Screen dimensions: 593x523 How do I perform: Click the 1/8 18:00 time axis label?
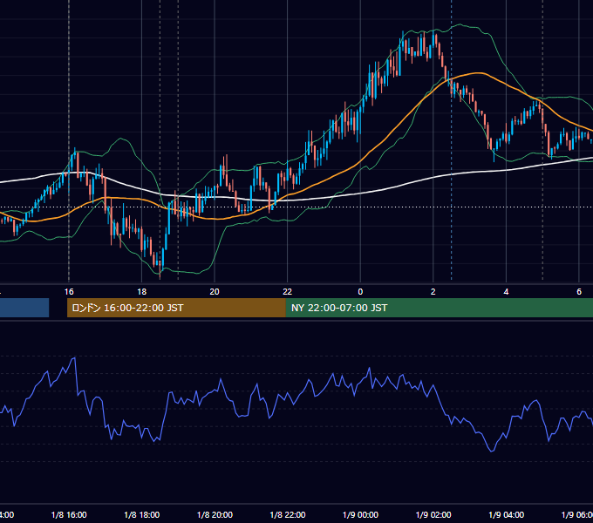(x=142, y=514)
